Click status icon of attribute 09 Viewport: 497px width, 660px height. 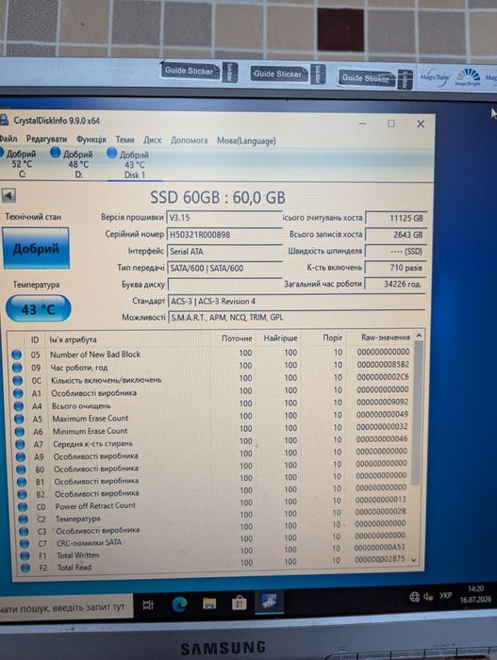click(x=17, y=368)
